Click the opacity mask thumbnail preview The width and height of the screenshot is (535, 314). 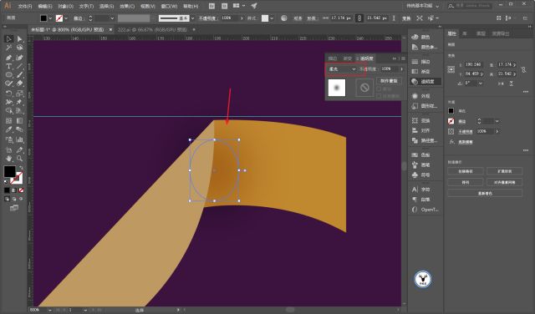click(x=364, y=88)
